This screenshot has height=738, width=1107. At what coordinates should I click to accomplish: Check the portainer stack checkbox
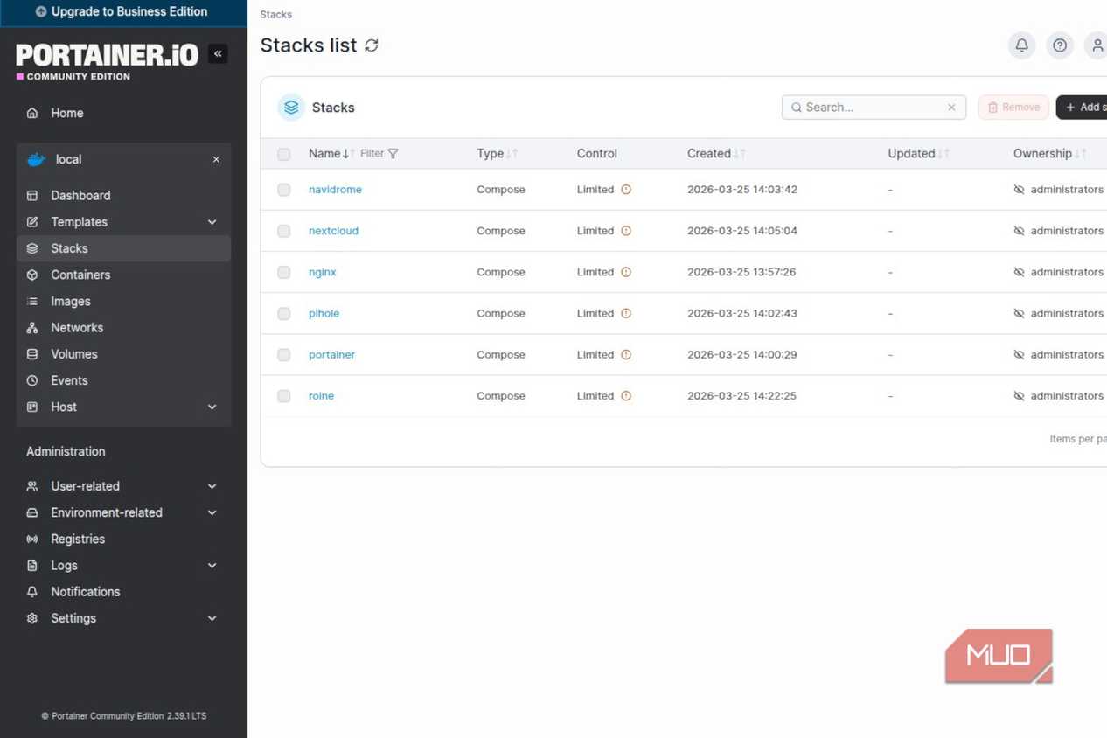[283, 354]
